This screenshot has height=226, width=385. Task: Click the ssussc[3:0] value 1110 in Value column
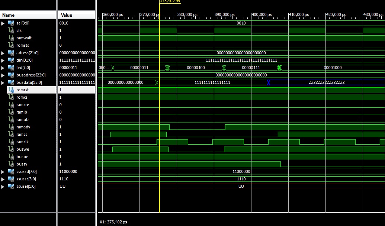[64, 179]
